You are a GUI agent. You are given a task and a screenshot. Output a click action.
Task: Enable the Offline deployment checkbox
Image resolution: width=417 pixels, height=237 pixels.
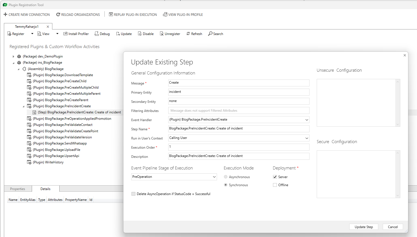click(275, 185)
